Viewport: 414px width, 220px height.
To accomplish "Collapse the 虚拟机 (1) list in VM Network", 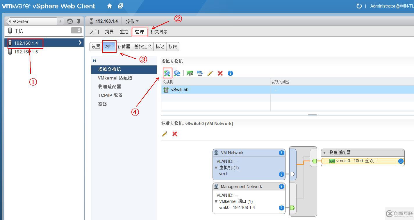I will coord(216,168).
